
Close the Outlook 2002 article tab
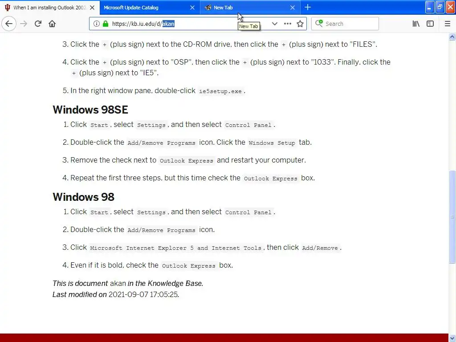[x=92, y=8]
